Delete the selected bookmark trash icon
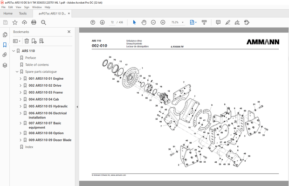289x186 pixels. click(27, 41)
